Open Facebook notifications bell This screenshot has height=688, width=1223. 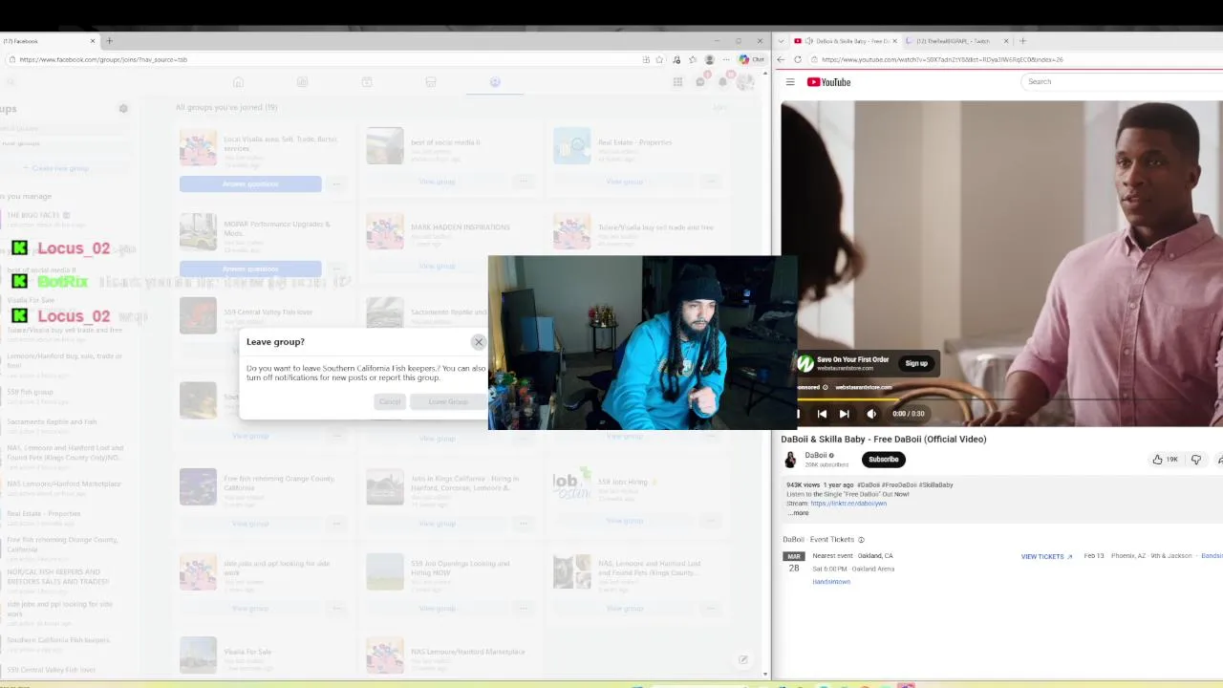(x=723, y=82)
